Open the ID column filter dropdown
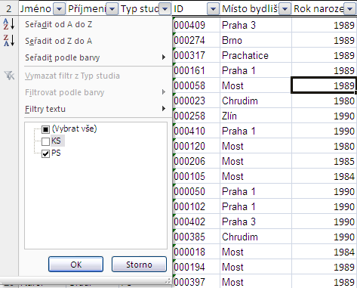This screenshot has width=357, height=288. click(213, 9)
